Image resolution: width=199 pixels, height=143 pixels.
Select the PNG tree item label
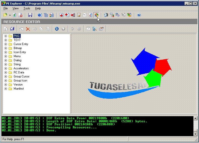click(17, 36)
